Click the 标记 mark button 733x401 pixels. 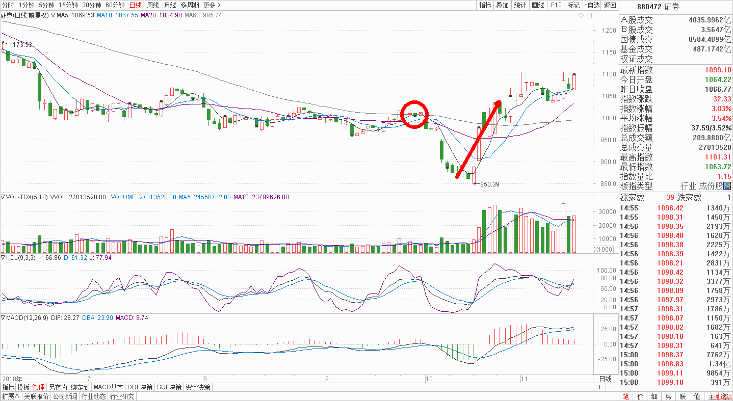(573, 5)
